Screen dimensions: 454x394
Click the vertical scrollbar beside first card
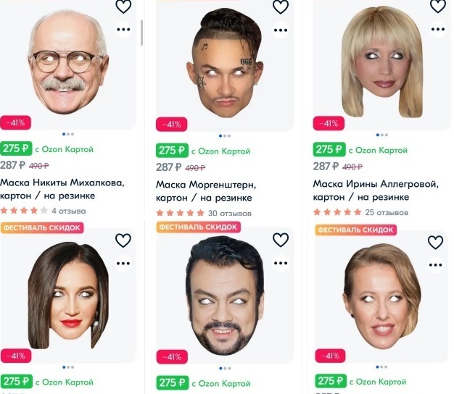pyautogui.click(x=141, y=33)
